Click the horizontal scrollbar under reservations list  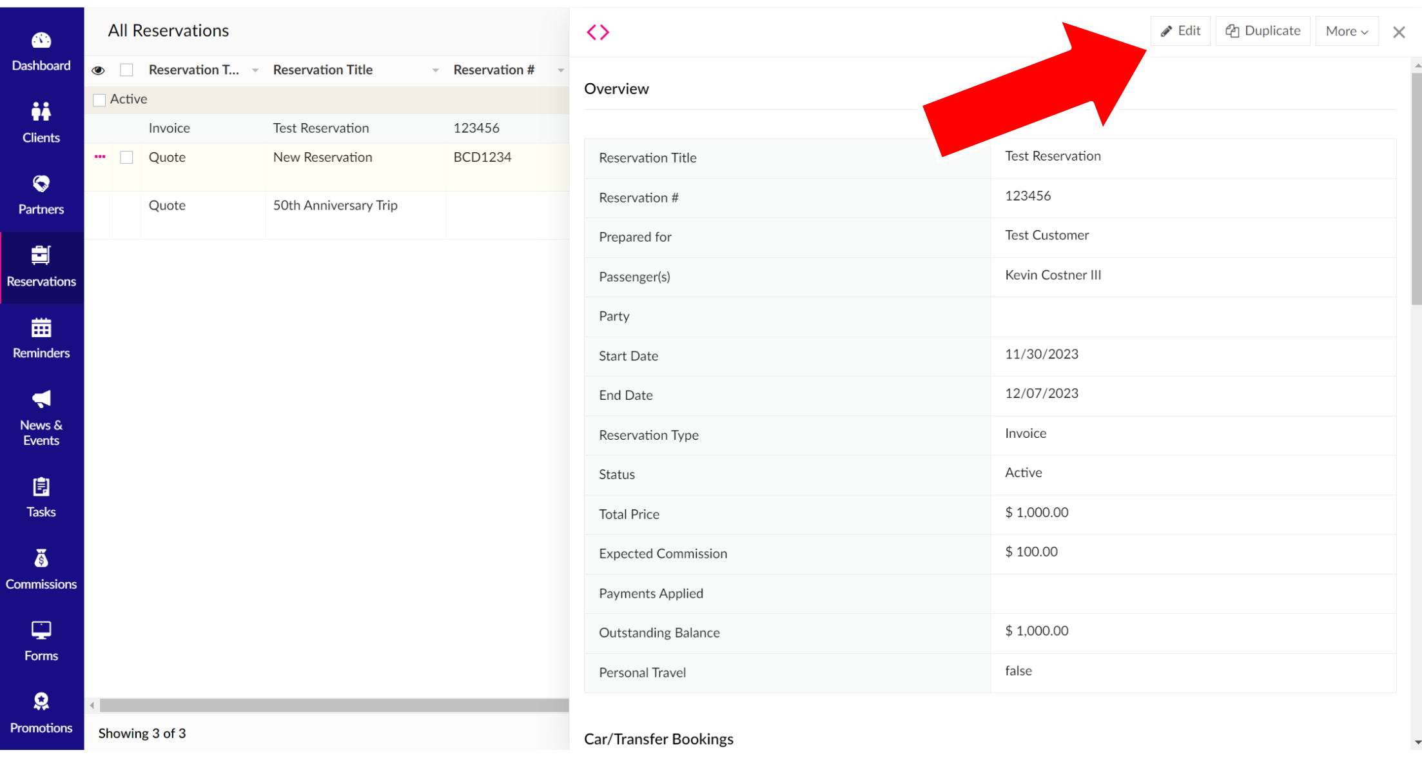coord(333,705)
